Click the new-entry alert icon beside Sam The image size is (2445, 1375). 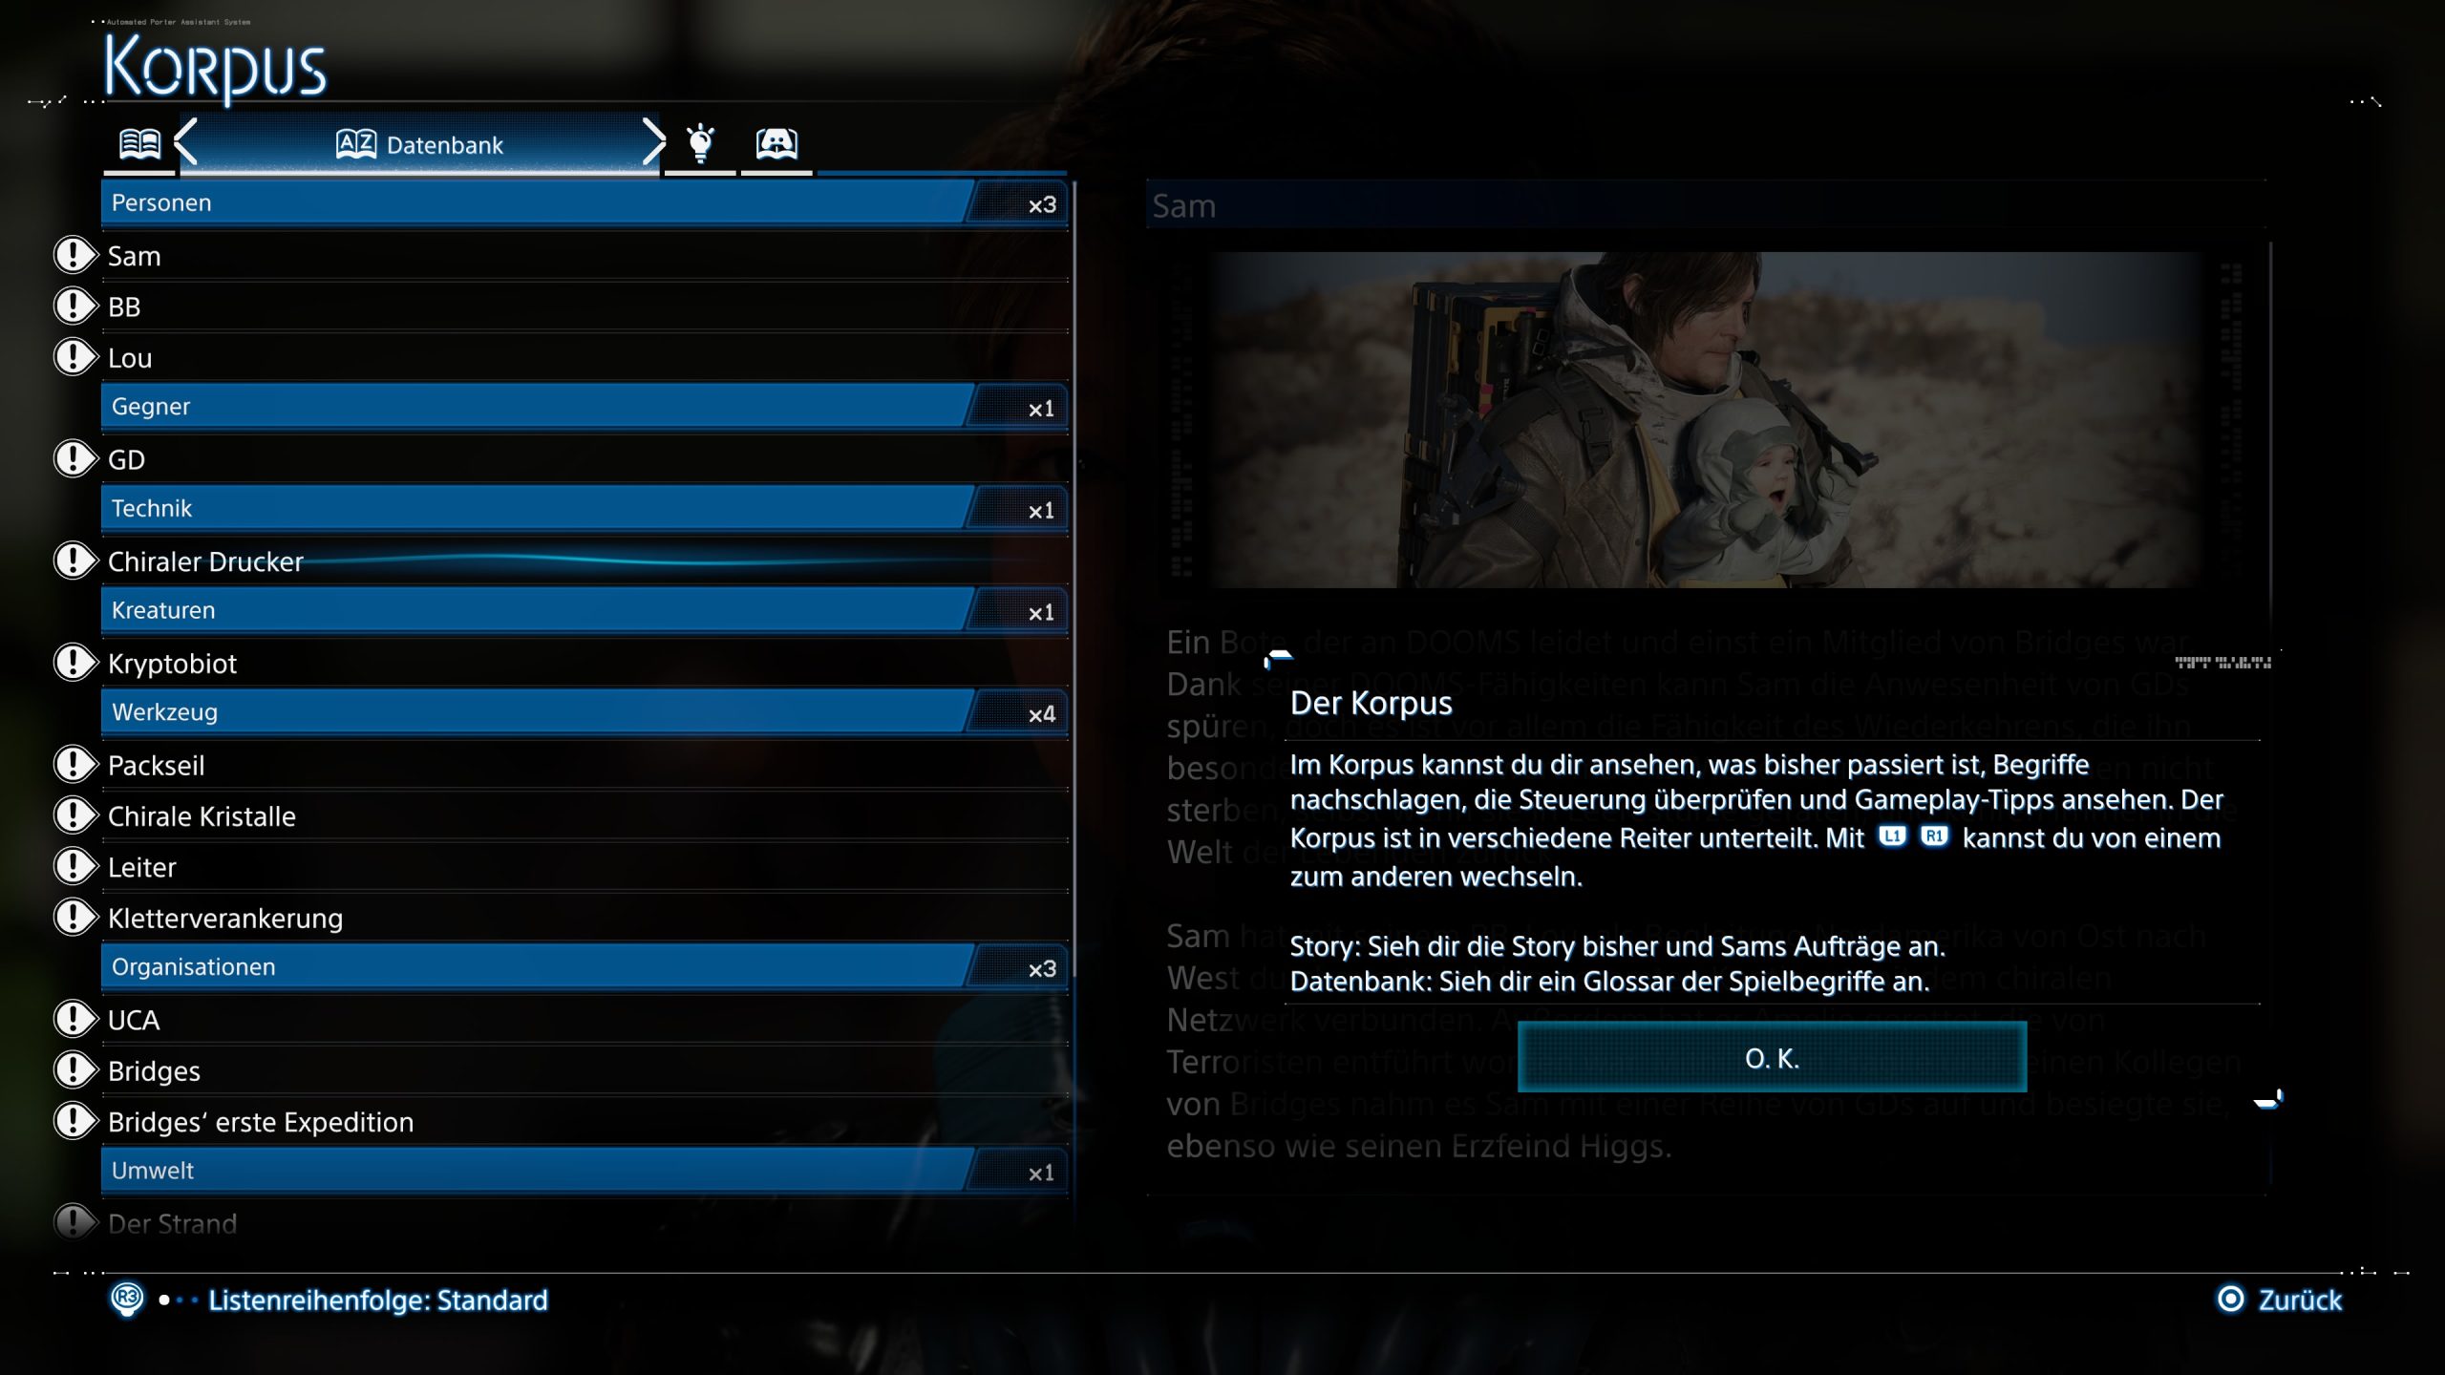pos(75,256)
